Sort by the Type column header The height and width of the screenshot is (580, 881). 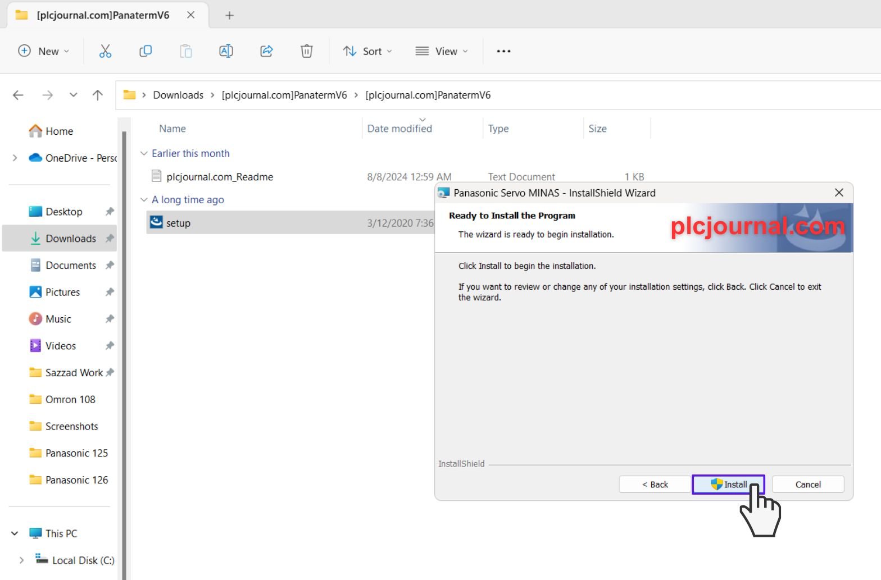498,129
